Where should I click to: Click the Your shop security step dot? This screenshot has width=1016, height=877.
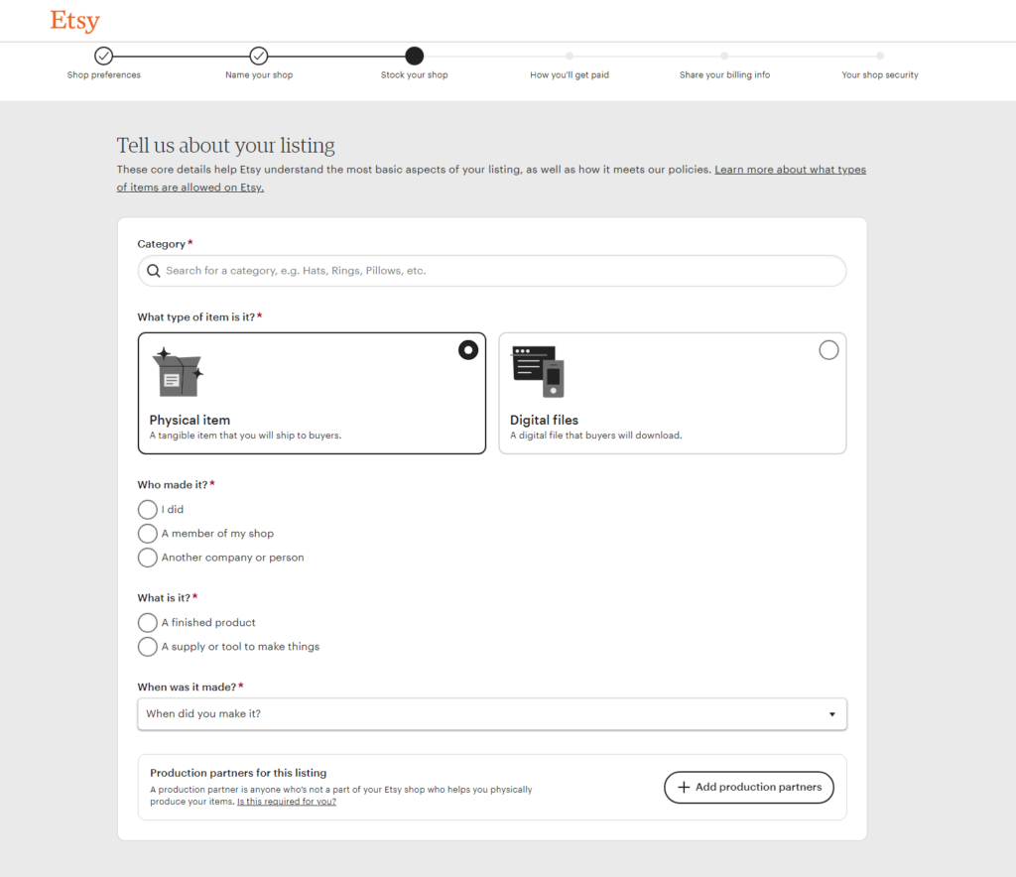click(x=880, y=57)
